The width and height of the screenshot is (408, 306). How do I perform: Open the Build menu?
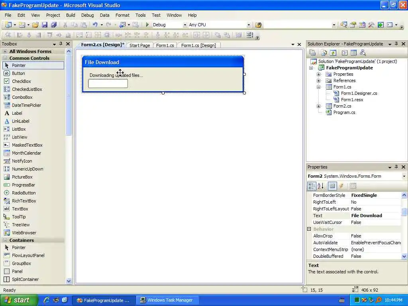[71, 15]
